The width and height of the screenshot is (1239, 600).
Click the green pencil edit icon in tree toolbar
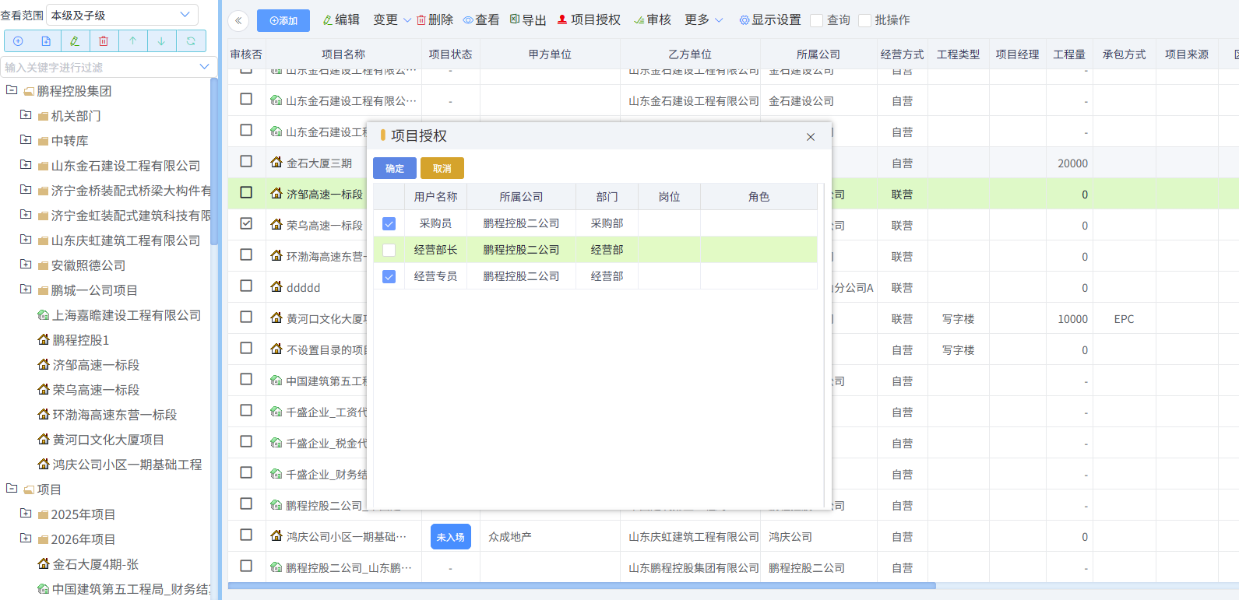[75, 41]
